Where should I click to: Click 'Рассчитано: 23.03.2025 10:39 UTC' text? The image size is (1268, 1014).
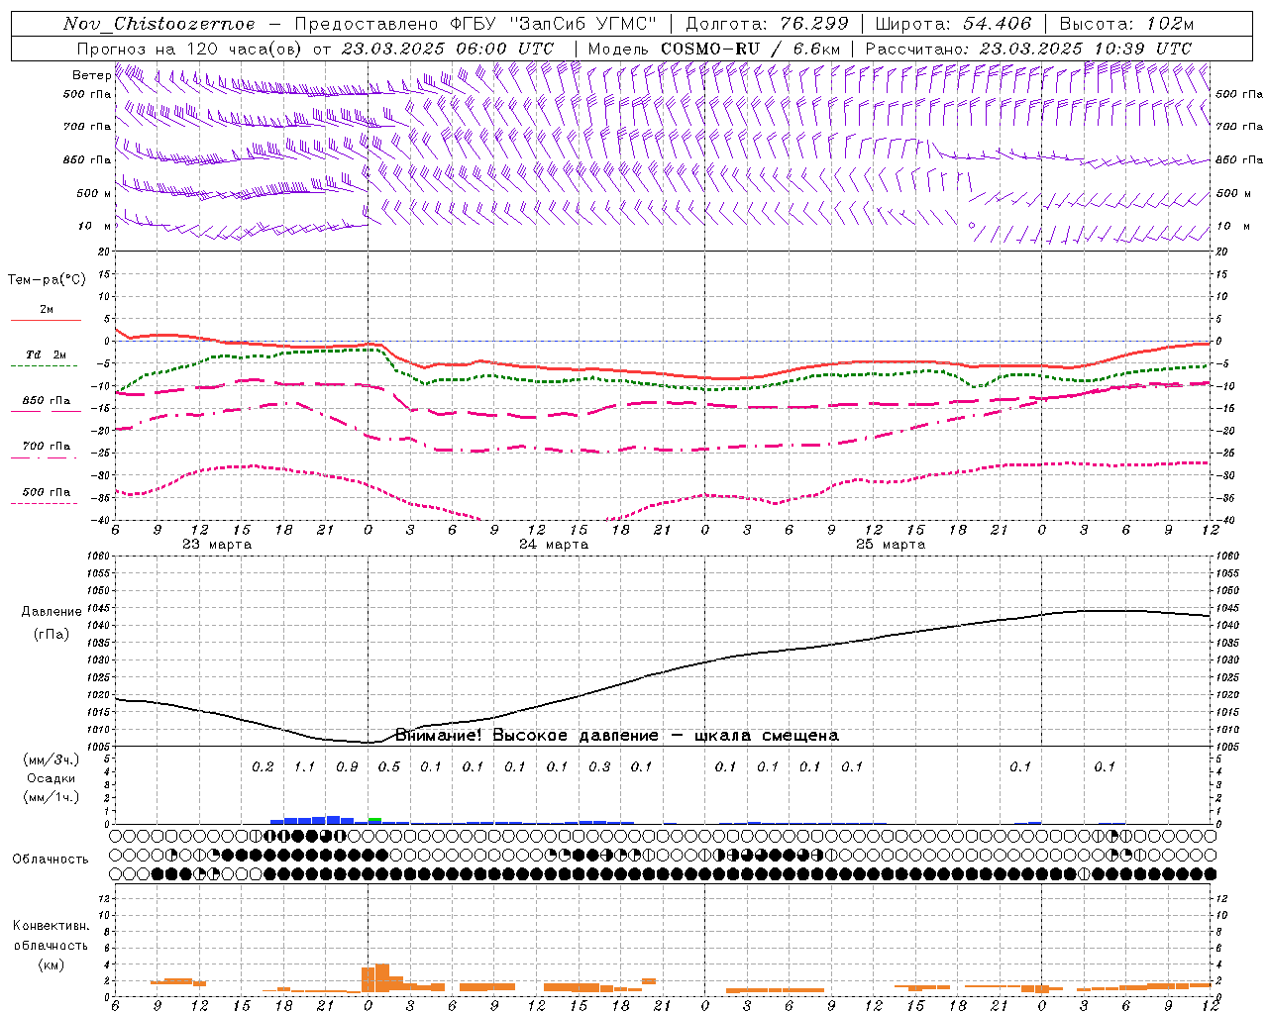(x=1028, y=49)
